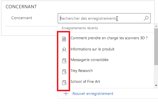Click the plus icon beside 'Nouvel enregistrement'
Screen dimensions: 158x111
[66, 94]
